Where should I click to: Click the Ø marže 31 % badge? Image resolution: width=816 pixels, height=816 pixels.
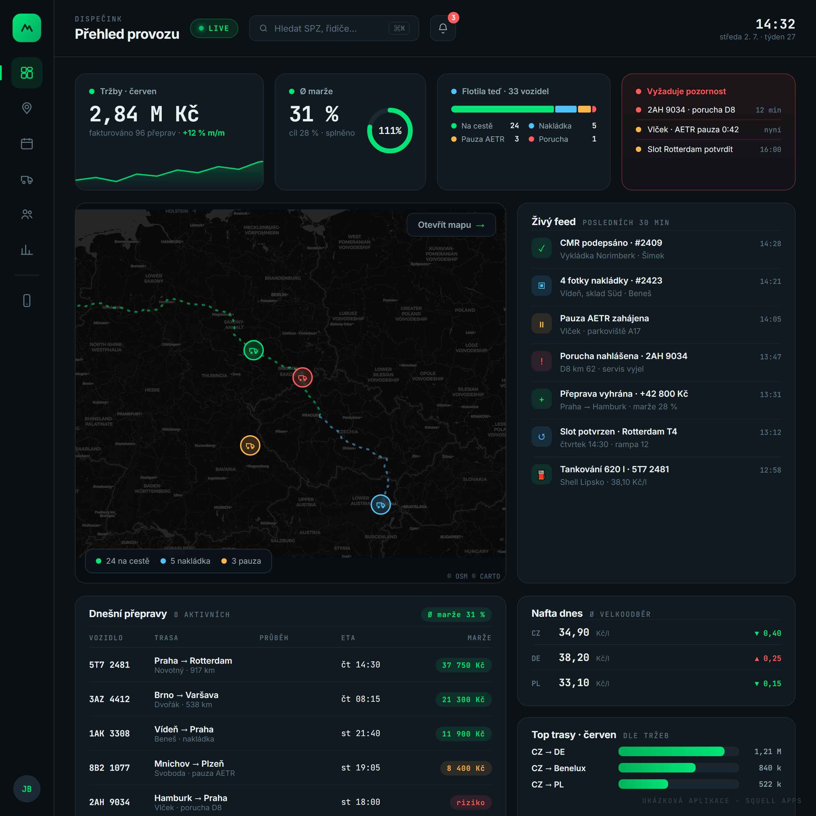click(456, 614)
